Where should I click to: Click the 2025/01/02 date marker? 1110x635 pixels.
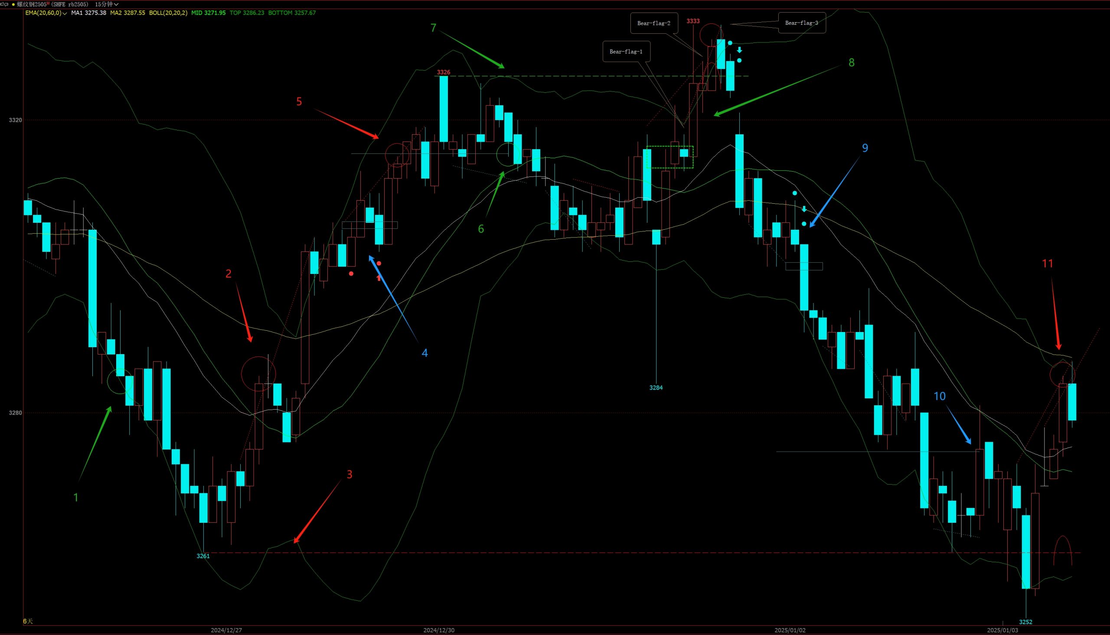tap(790, 630)
